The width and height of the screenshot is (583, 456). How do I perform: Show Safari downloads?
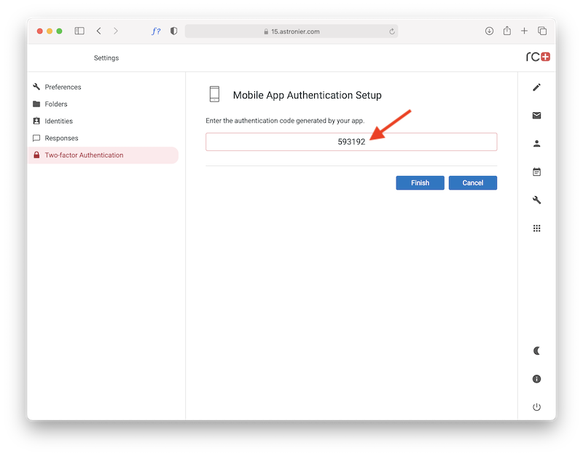click(489, 31)
